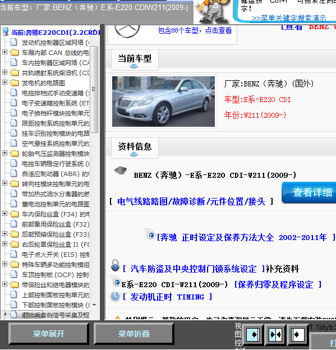Viewport: 336px width, 350px height.
Task: Click the 电子点火开关 (EIS) document icon
Action: coord(14,254)
